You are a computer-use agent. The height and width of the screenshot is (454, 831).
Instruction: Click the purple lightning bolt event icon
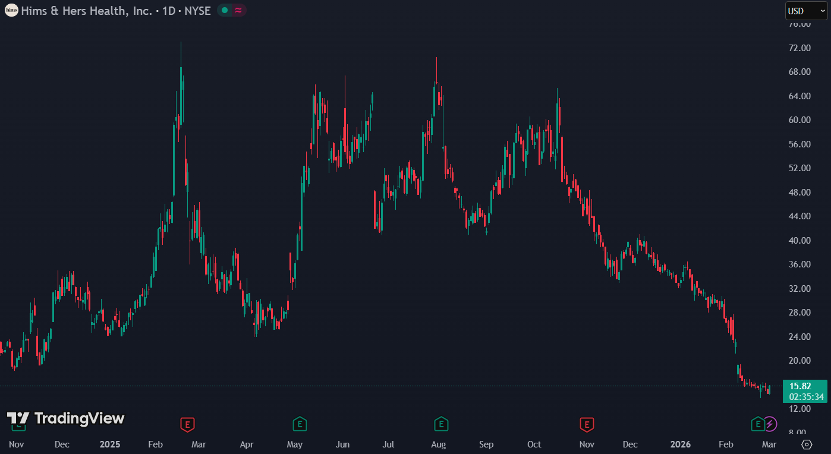point(770,424)
